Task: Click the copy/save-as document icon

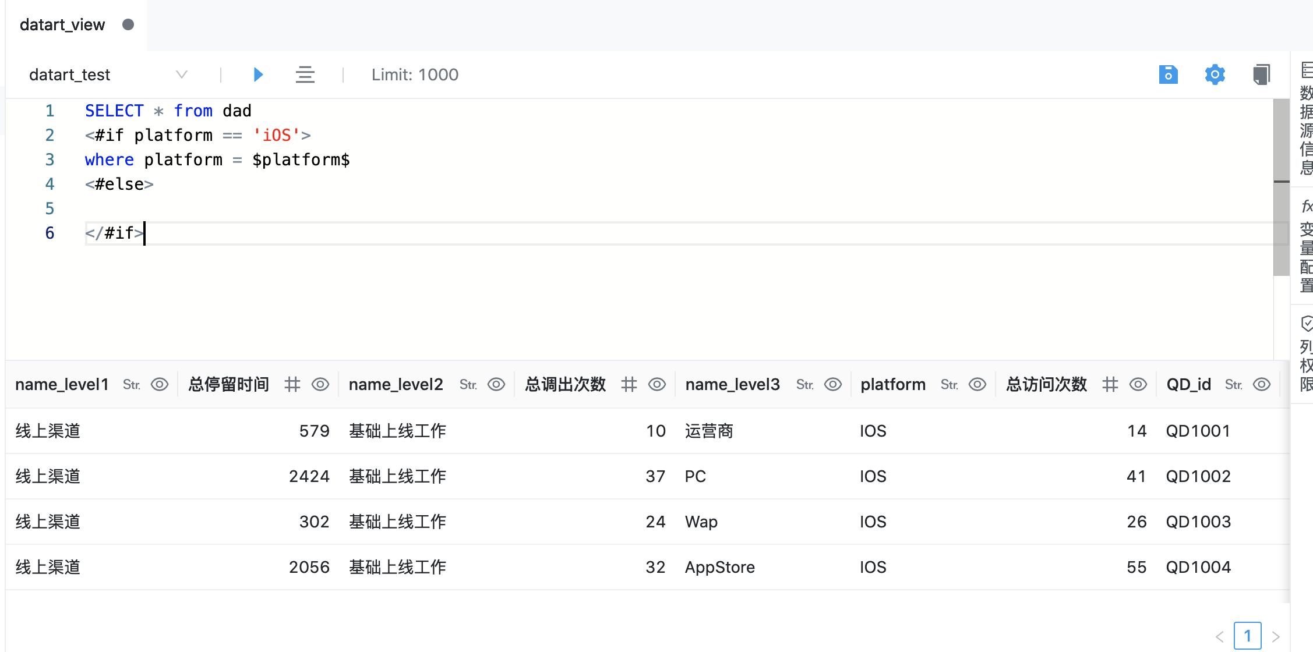Action: coord(1261,75)
